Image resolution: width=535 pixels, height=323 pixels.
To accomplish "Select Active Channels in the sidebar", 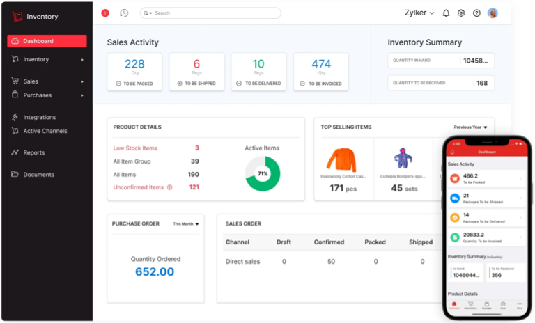I will click(45, 131).
